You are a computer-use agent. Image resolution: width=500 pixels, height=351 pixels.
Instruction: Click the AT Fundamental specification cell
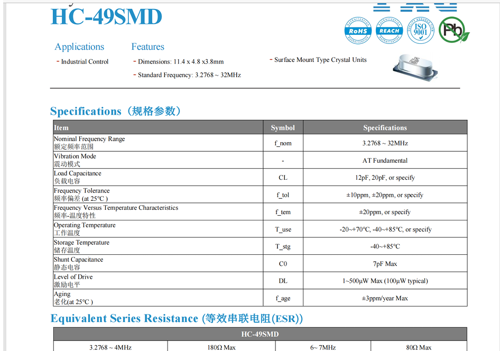(385, 161)
